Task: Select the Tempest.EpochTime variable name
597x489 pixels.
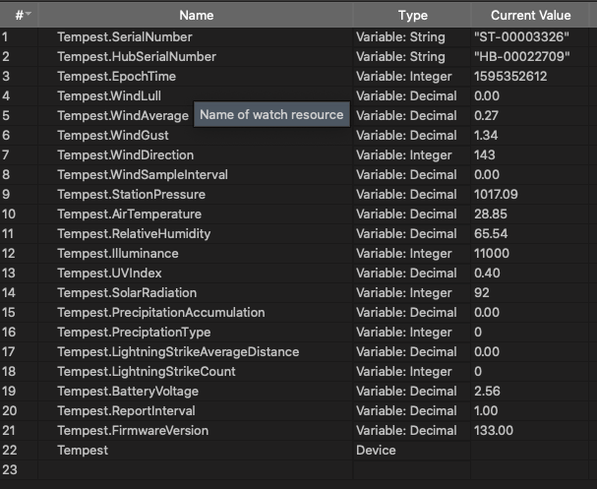Action: click(116, 77)
